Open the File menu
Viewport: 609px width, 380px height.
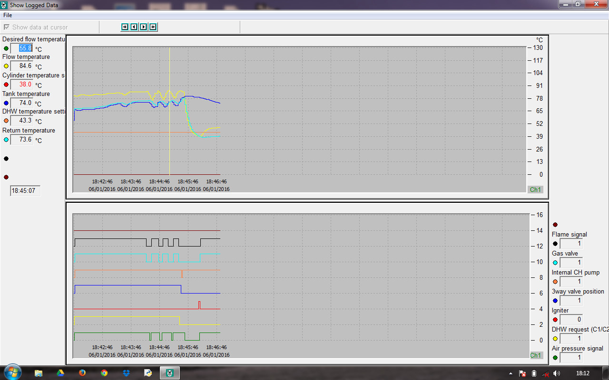(x=8, y=15)
